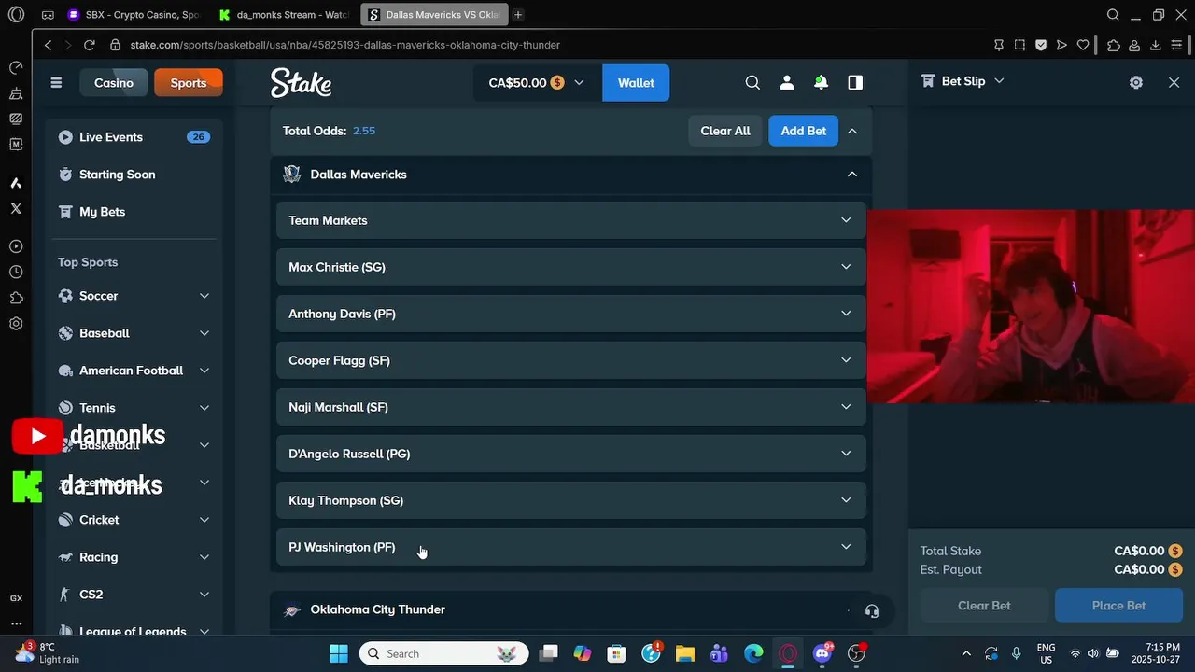1195x672 pixels.
Task: Open Opera sidebar settings gear
Action: (16, 324)
